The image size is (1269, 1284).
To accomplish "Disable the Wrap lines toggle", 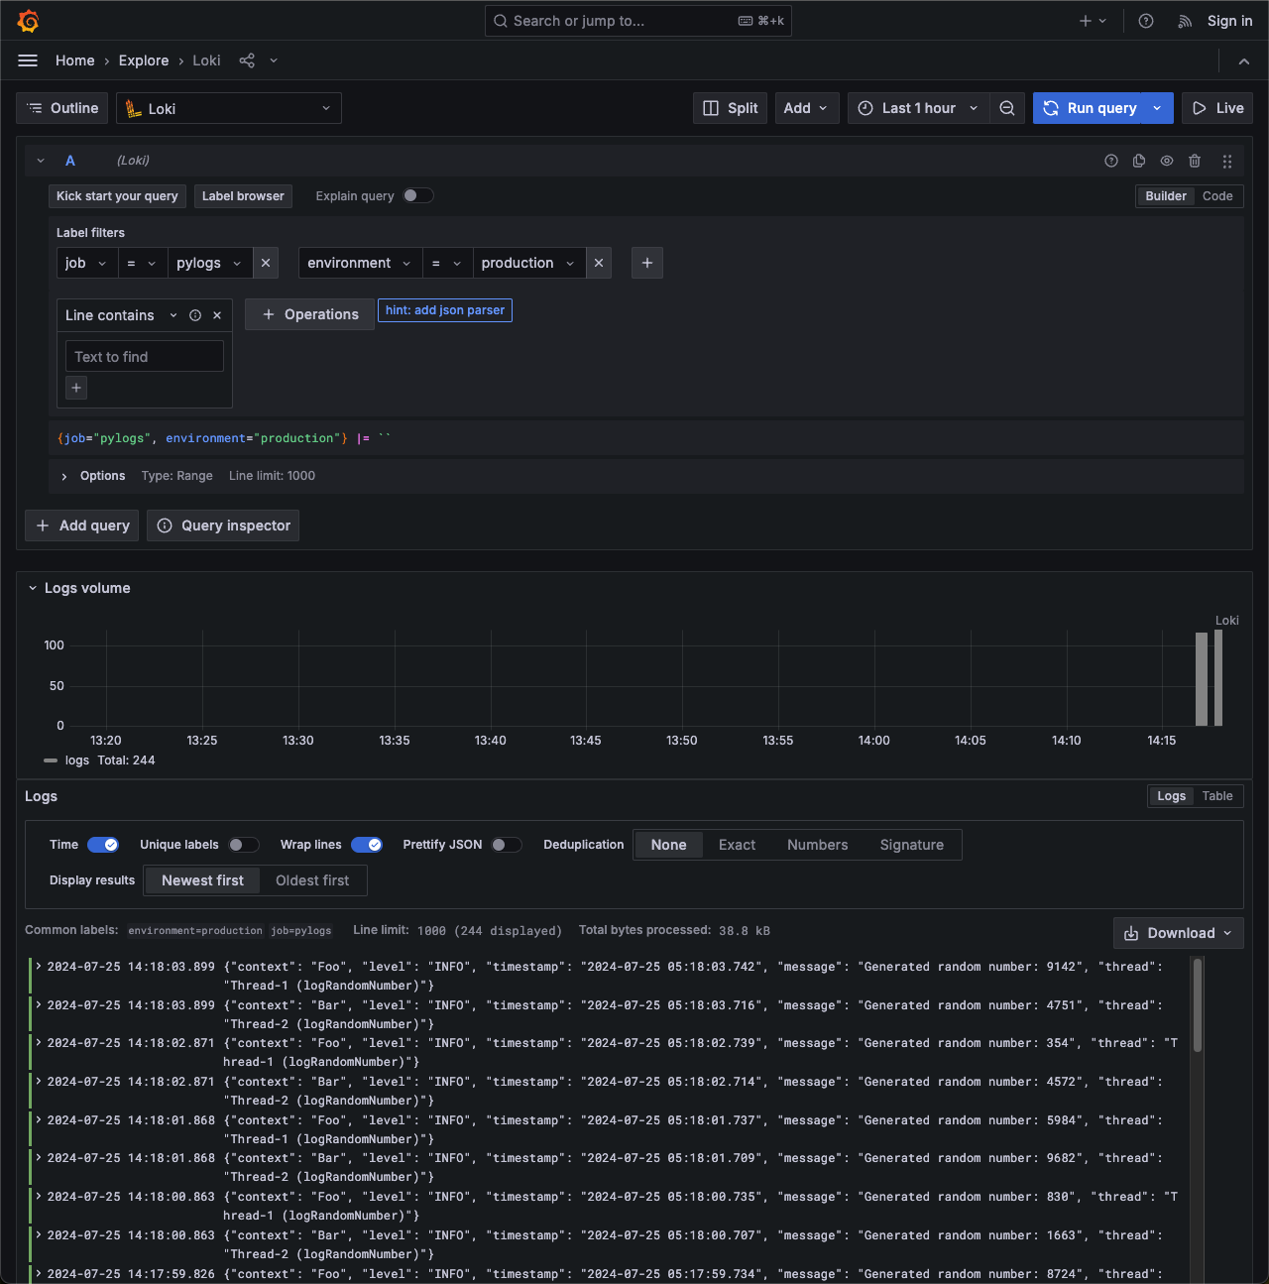I will point(367,844).
